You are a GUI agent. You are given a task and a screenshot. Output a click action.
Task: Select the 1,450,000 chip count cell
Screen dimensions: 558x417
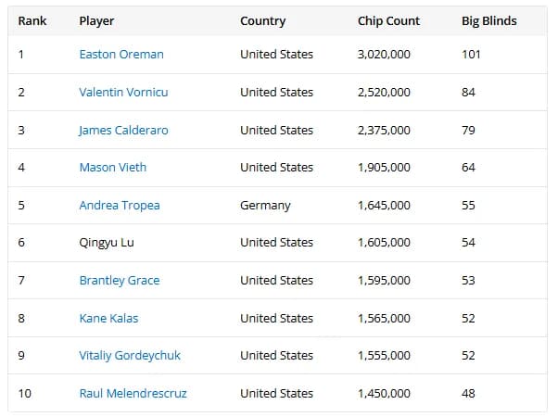[x=384, y=394]
